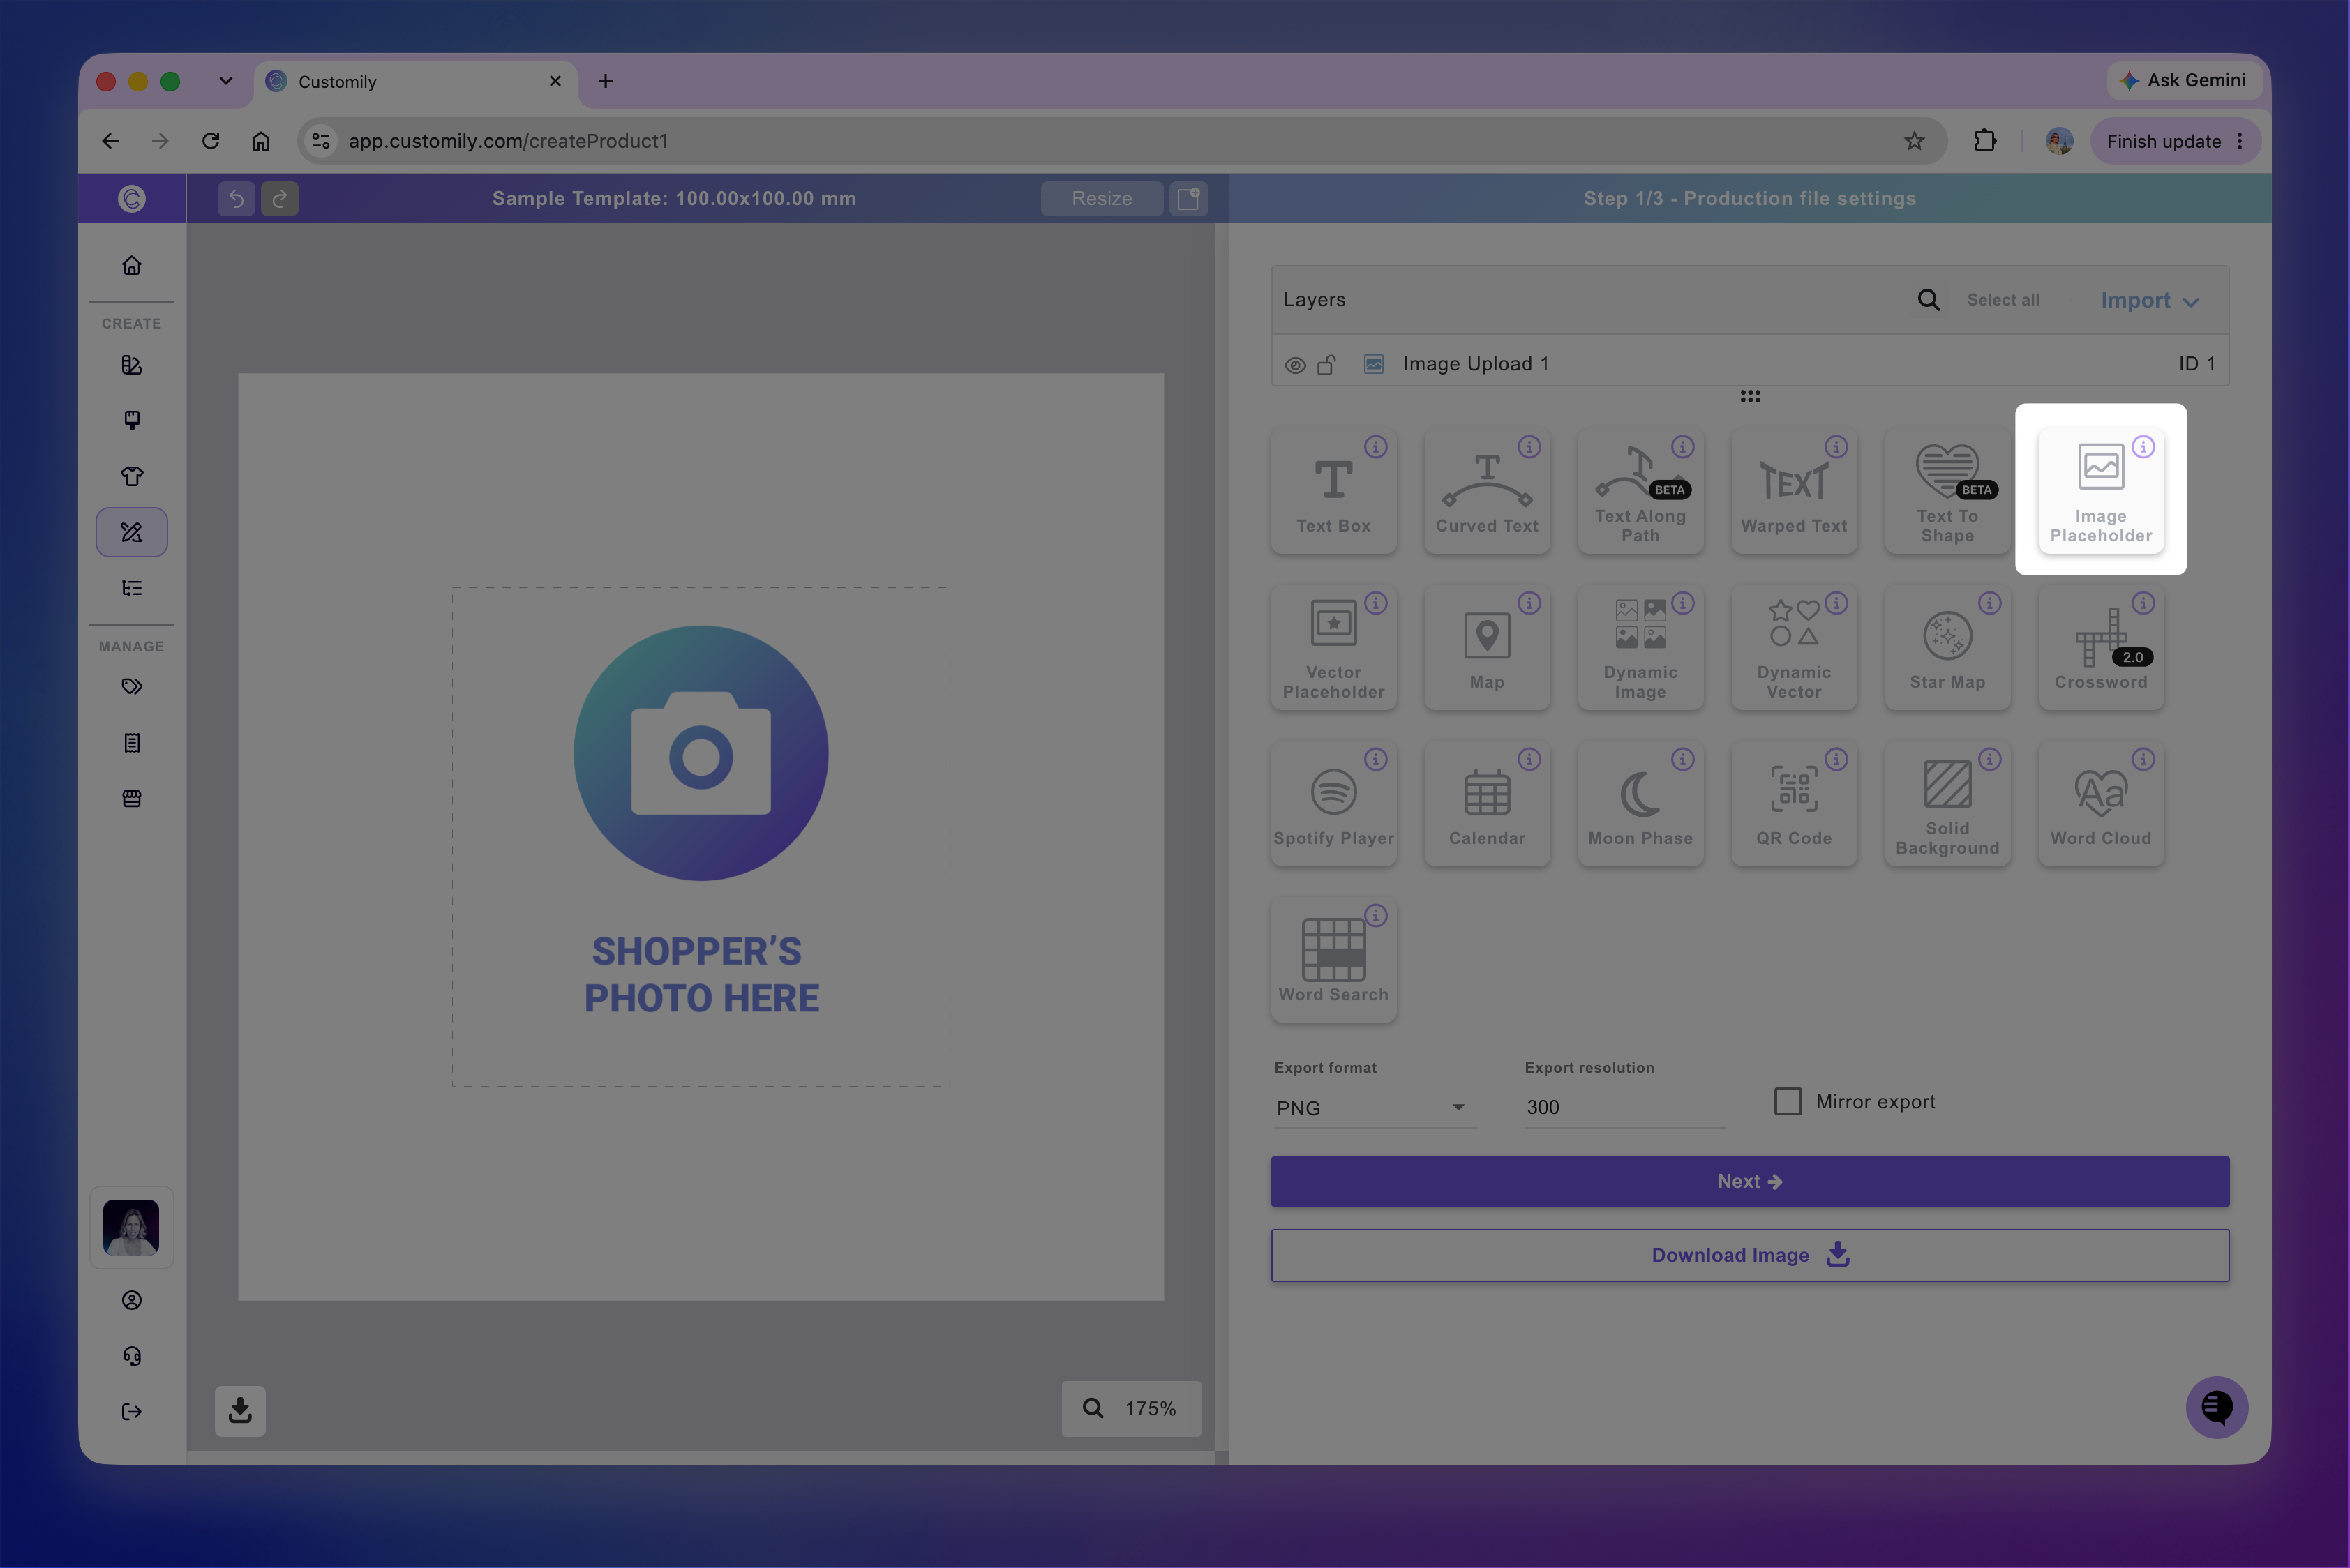Expand the Import dropdown

click(2150, 300)
